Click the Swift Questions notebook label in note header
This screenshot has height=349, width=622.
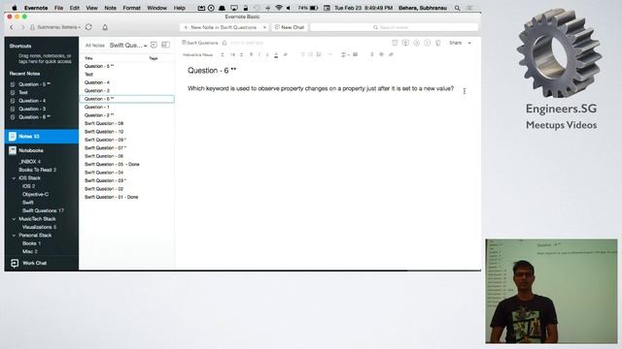coord(200,43)
